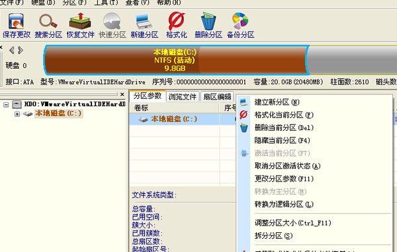Launch 恢复文件 from toolbar
The height and width of the screenshot is (252, 397).
pos(80,26)
